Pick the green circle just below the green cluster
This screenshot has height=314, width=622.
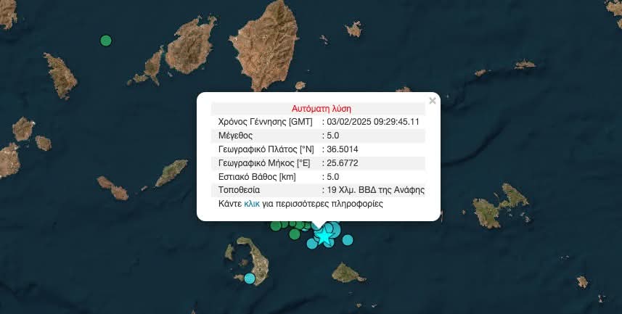pyautogui.click(x=294, y=234)
